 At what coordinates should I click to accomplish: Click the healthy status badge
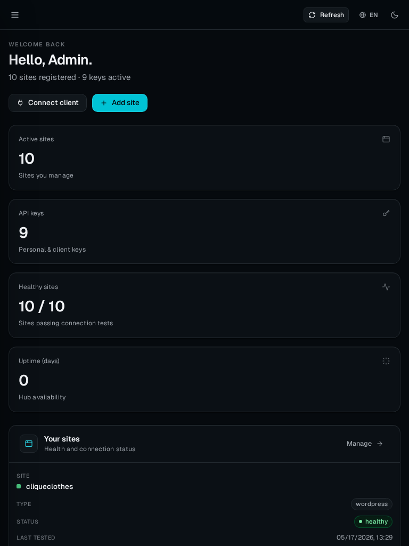click(x=373, y=521)
